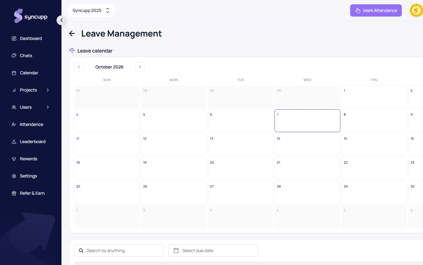The height and width of the screenshot is (265, 423).
Task: Select October 26 on the calendar
Action: pos(174,193)
